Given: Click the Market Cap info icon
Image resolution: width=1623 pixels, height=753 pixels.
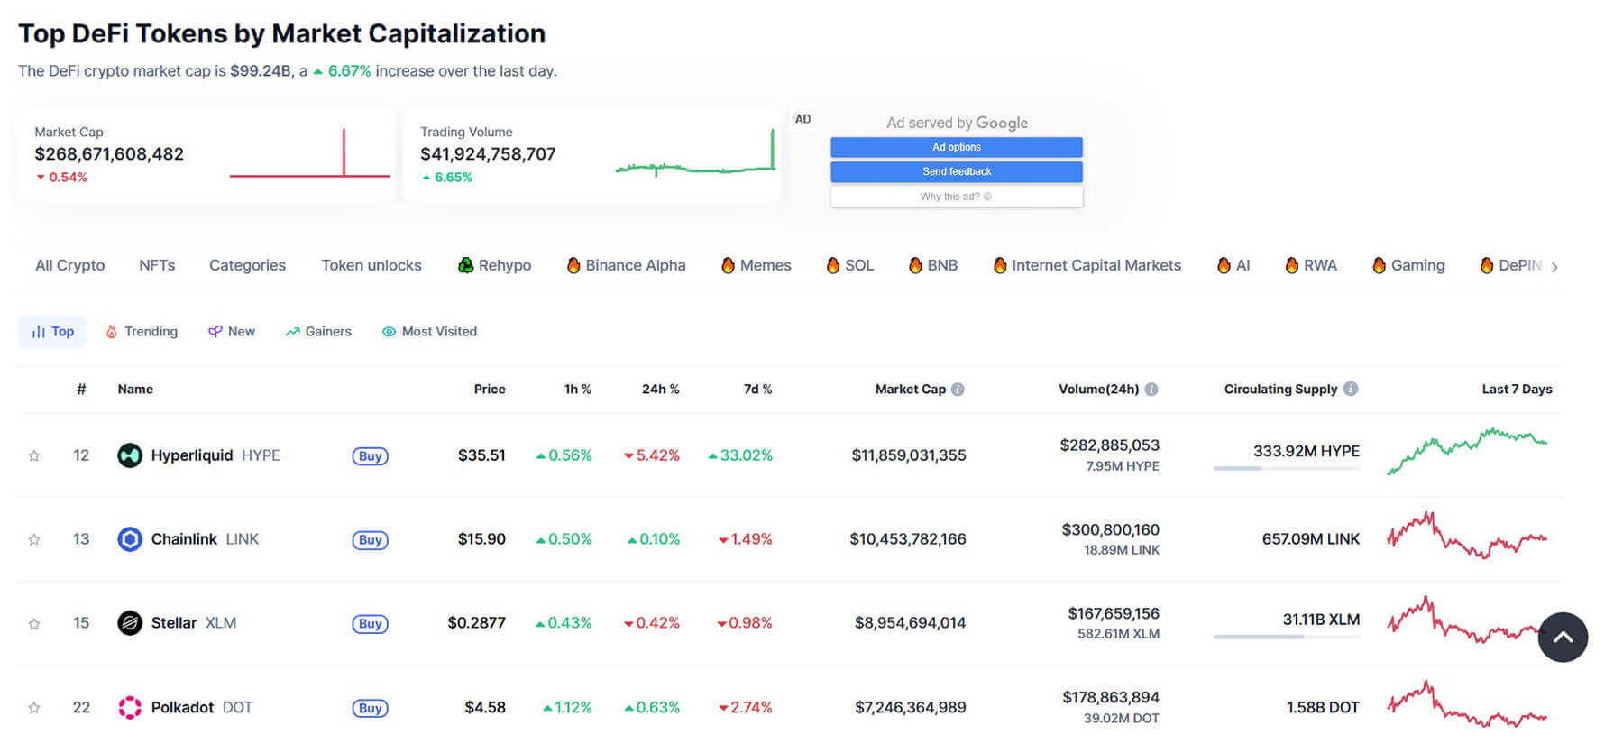Looking at the screenshot, I should pyautogui.click(x=958, y=390).
